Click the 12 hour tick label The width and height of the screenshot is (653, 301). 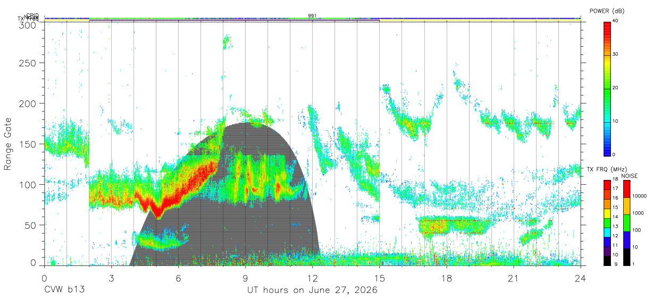312,278
